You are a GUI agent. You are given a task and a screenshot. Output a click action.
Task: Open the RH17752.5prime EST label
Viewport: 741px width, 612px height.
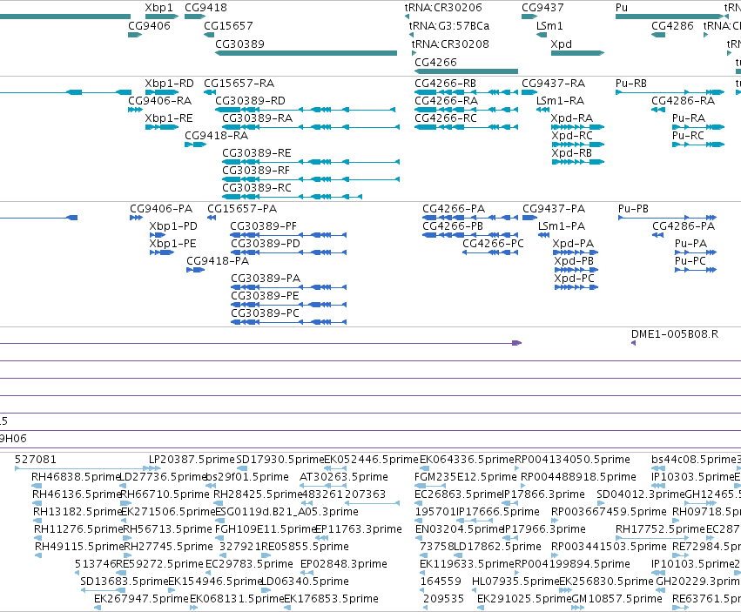coord(660,529)
